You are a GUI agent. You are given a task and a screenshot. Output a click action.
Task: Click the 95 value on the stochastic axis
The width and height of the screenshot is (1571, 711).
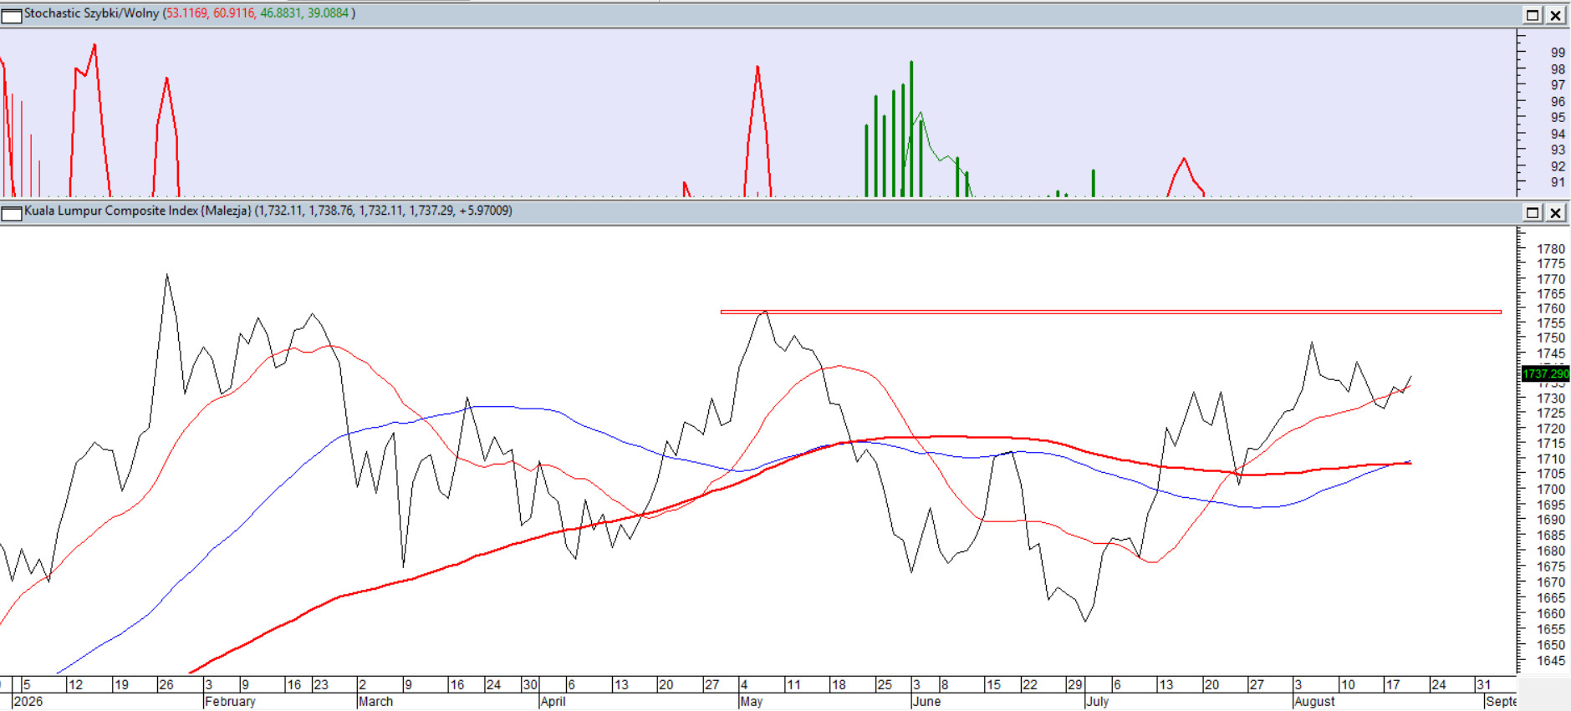(1558, 118)
